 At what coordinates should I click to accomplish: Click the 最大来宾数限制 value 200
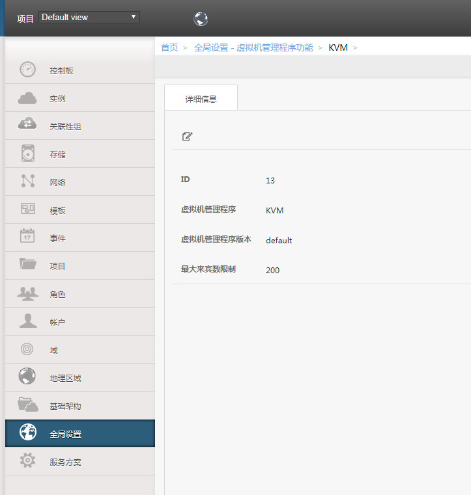click(272, 270)
